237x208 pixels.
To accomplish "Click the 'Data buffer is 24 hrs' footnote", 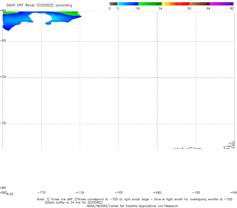I will pos(74,203).
